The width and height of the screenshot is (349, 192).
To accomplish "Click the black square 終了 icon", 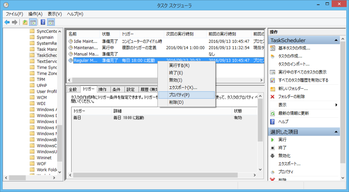I will pyautogui.click(x=272, y=148).
